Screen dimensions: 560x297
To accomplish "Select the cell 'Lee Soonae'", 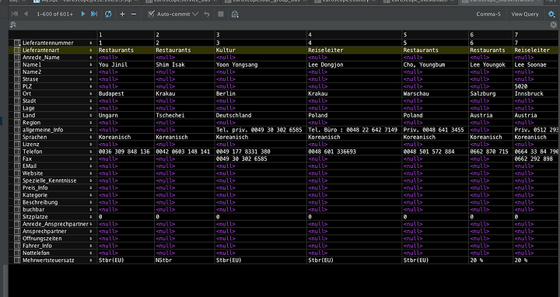I will pos(536,65).
